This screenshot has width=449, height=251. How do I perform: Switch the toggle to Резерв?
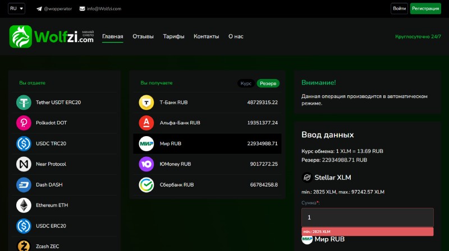(268, 83)
